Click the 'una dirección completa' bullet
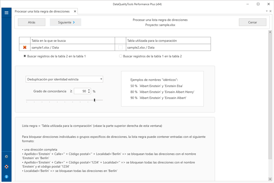The width and height of the screenshot is (274, 183). pyautogui.click(x=40, y=150)
